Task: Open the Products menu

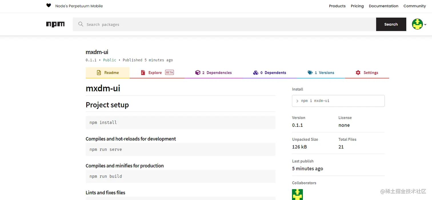Action: coord(337,6)
